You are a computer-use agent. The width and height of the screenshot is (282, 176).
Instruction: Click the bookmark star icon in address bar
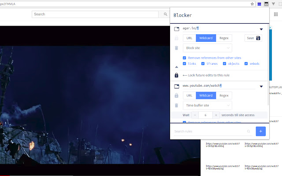click(252, 4)
